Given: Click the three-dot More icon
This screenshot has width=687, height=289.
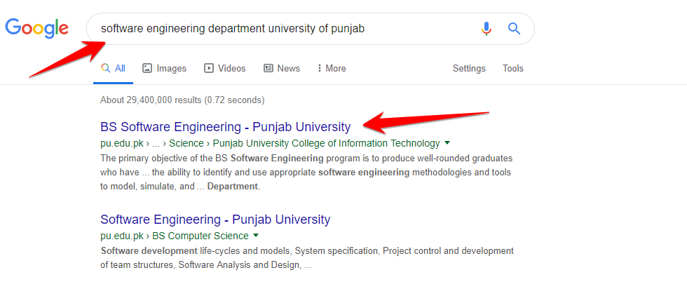Looking at the screenshot, I should [x=320, y=68].
